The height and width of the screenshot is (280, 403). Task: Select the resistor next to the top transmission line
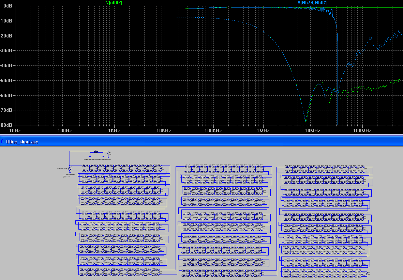coord(108,154)
